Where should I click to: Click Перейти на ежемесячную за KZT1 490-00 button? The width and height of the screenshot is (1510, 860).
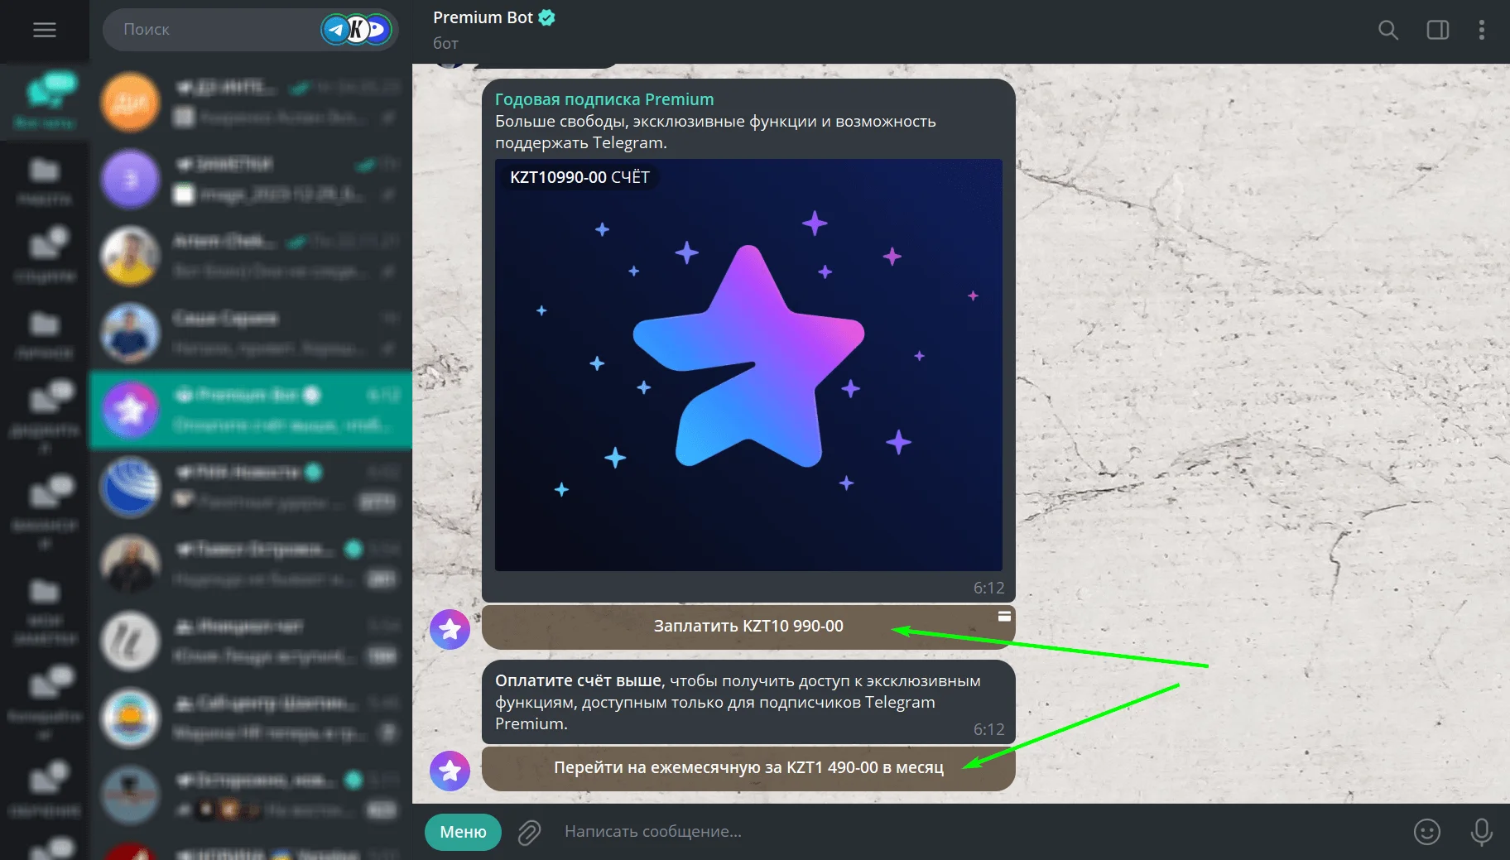click(x=748, y=768)
